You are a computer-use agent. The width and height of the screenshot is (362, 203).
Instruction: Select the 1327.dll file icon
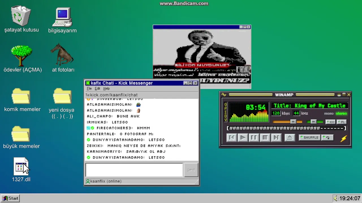click(21, 166)
